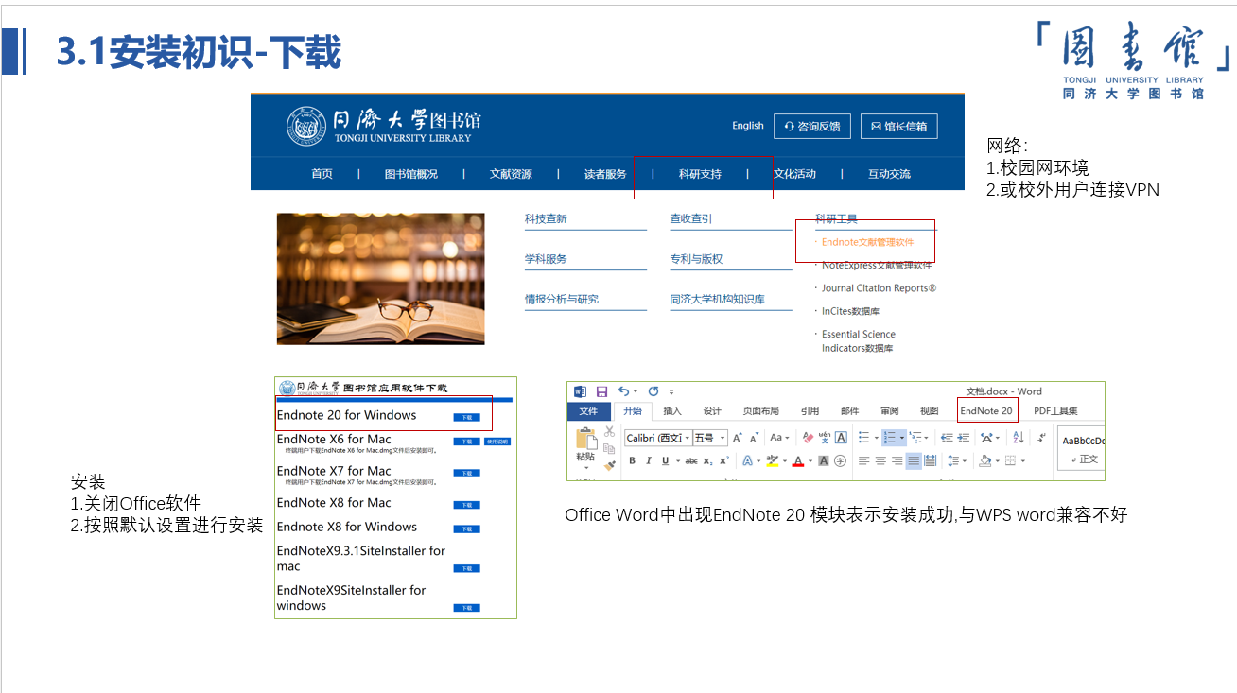This screenshot has height=693, width=1237.
Task: Open 文献资源 in the library navigation
Action: click(511, 174)
